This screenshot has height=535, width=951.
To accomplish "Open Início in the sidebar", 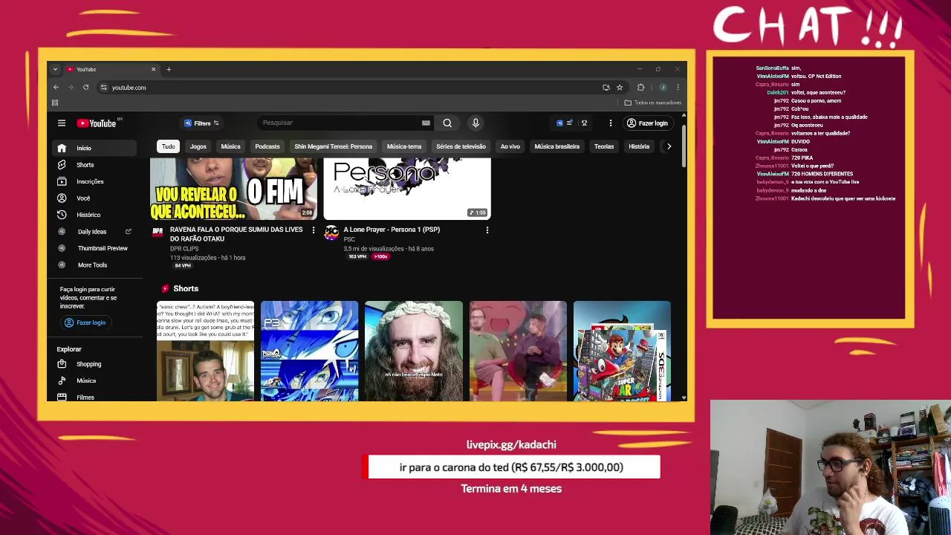I will (x=95, y=148).
